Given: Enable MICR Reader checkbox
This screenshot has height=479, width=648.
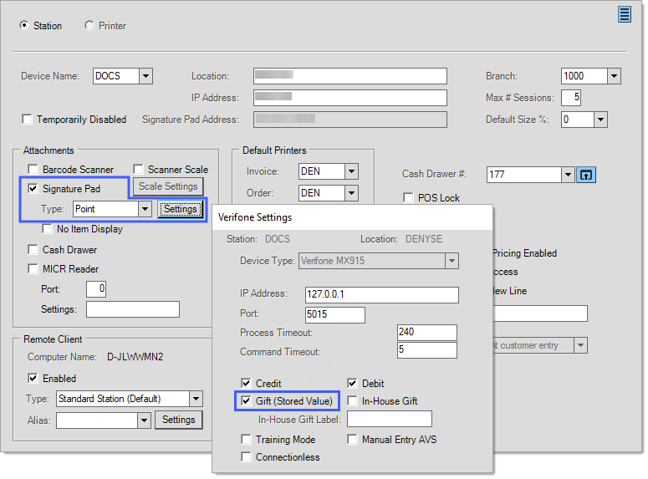Looking at the screenshot, I should pos(33,269).
